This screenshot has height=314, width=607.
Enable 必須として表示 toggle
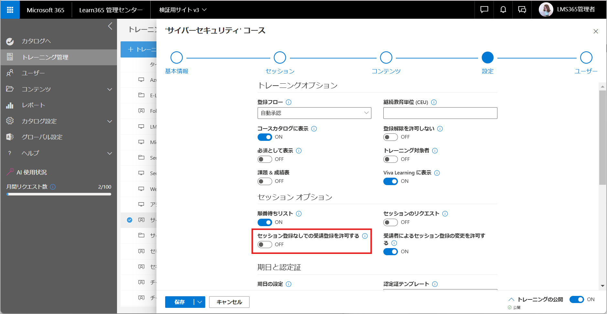coord(265,159)
